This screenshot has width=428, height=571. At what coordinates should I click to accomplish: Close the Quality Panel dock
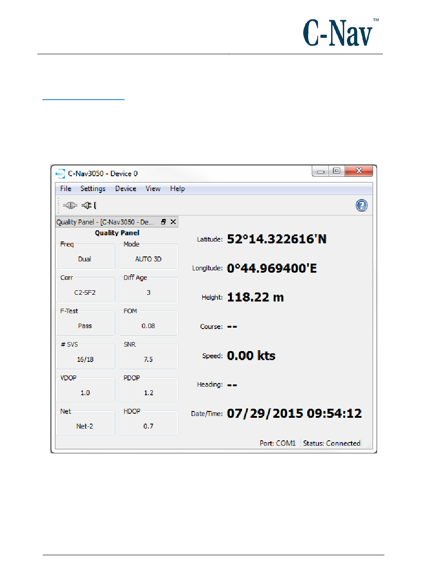173,222
